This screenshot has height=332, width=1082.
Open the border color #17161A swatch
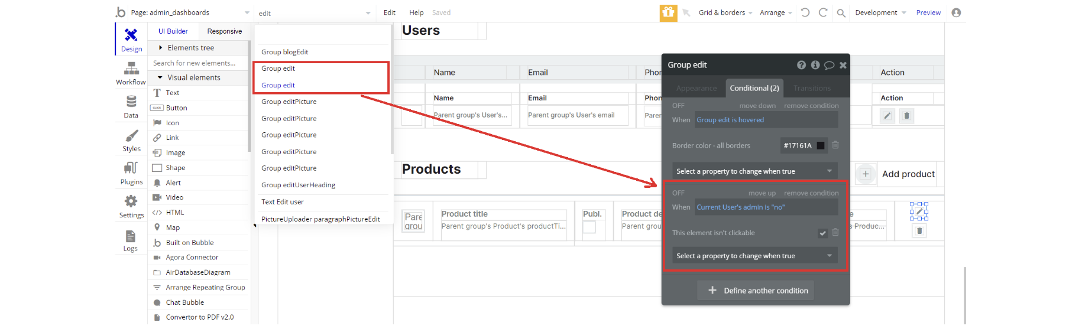tap(820, 145)
